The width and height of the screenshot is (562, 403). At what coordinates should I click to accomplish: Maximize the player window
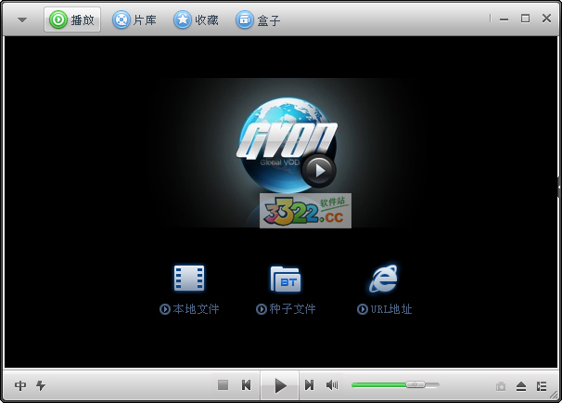click(526, 19)
